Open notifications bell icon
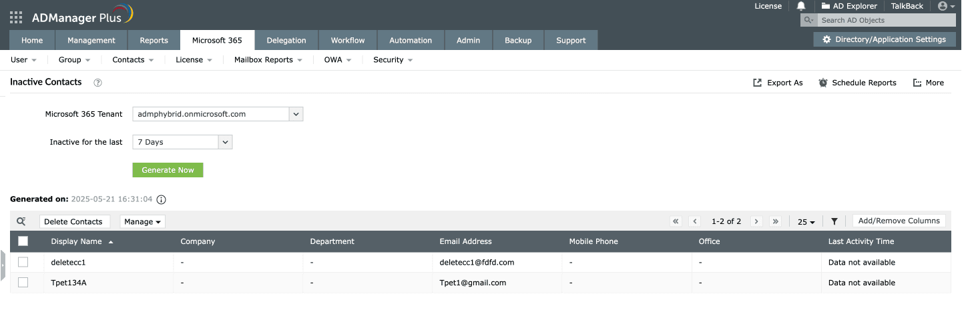Viewport: 974px width, 332px height. pos(801,6)
